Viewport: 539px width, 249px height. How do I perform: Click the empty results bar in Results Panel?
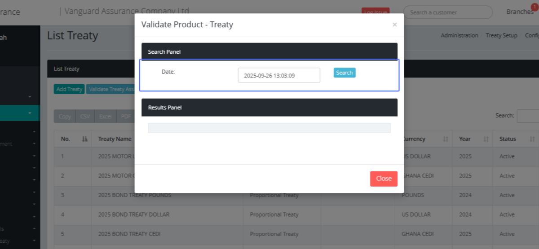[269, 128]
